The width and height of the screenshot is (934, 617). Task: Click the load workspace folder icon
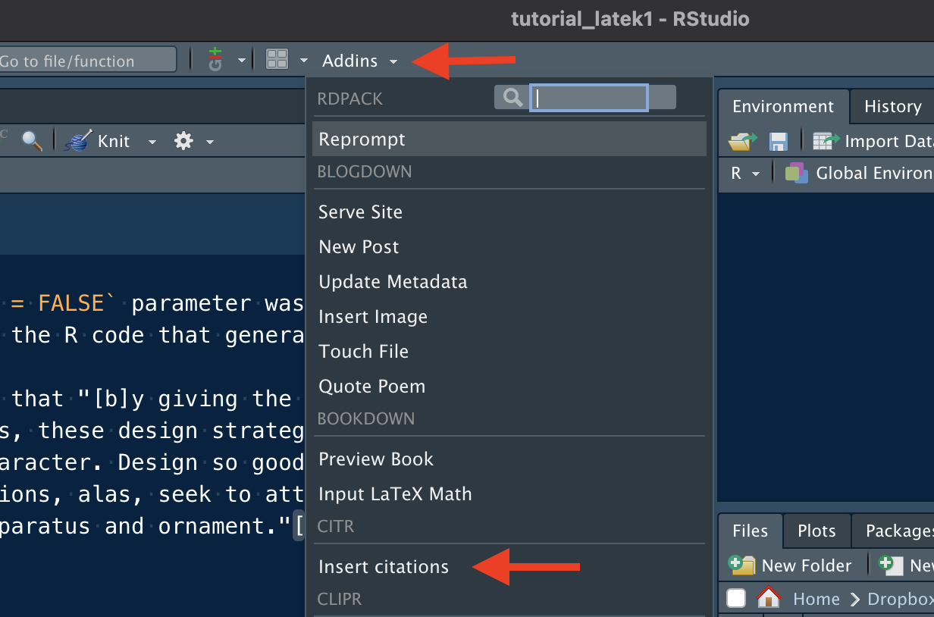[742, 141]
